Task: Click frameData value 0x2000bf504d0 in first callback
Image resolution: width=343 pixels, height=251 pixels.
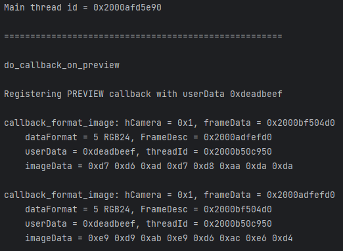Action: coord(300,123)
